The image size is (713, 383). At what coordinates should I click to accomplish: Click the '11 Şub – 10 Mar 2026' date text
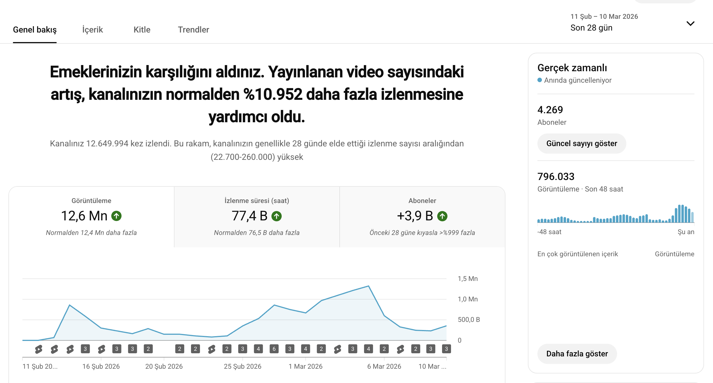(x=604, y=17)
